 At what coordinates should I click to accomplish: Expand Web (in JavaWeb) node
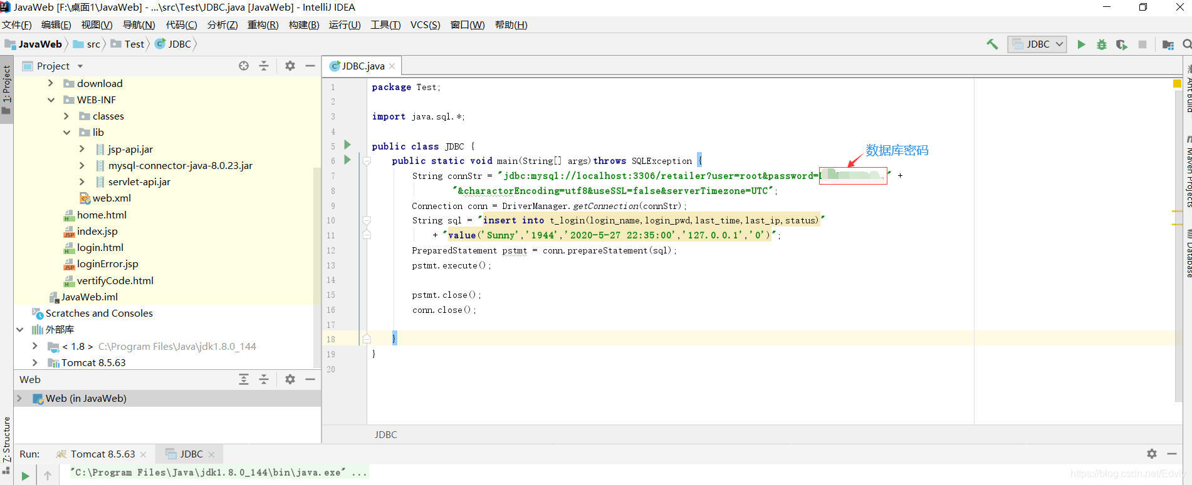coord(19,398)
